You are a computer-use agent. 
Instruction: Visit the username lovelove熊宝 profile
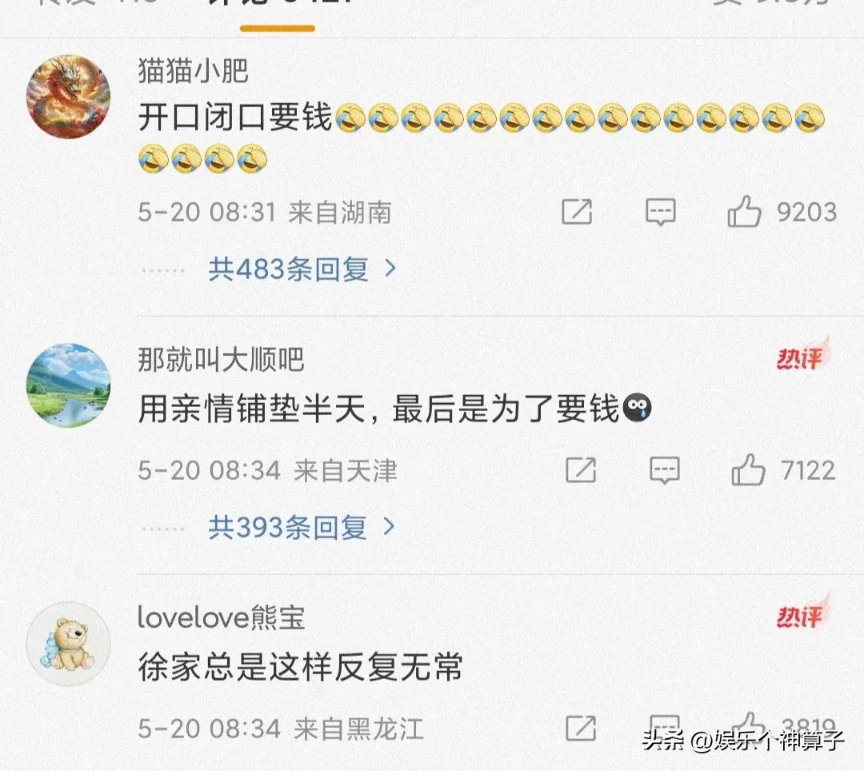point(221,617)
